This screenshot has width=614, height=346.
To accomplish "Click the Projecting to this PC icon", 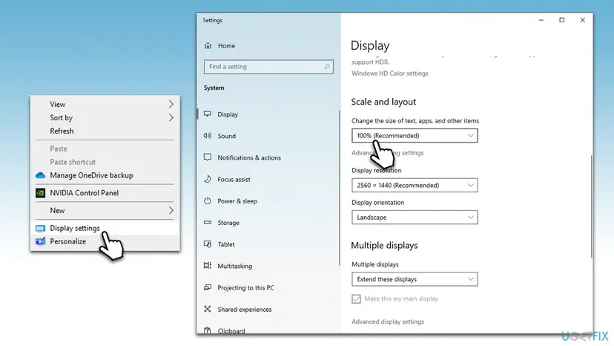I will pos(208,287).
